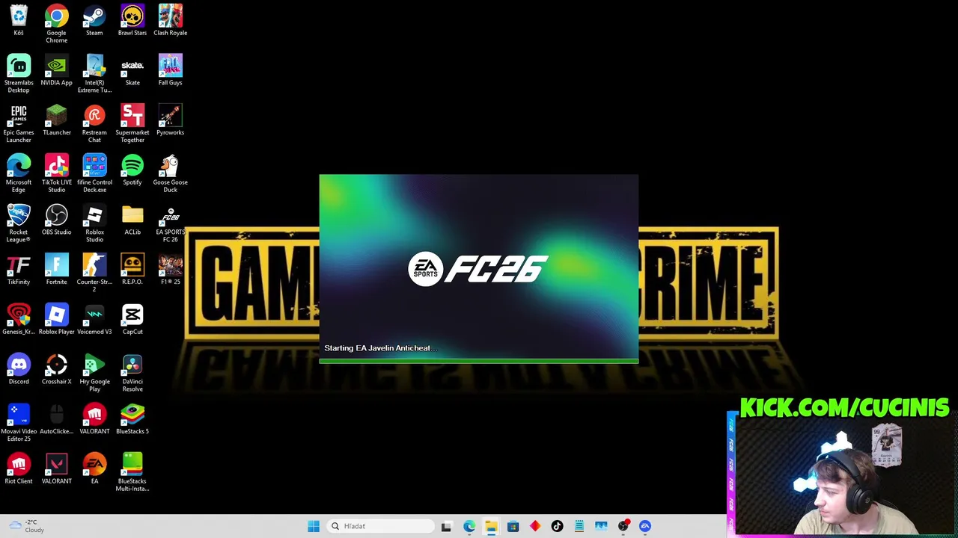Switch to OBS Studio on the taskbar
This screenshot has height=538, width=958.
(x=623, y=526)
